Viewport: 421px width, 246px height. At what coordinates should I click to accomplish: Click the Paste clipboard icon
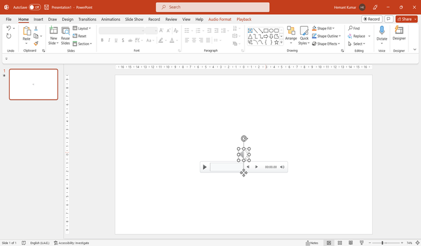click(26, 31)
